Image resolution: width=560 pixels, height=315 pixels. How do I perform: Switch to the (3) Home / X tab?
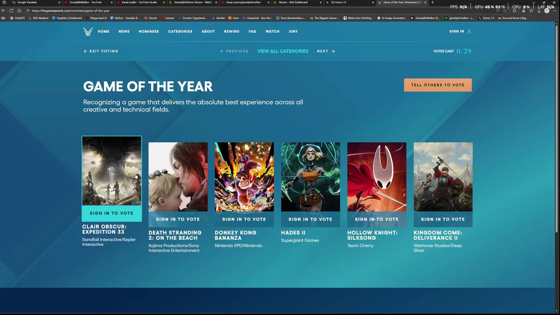350,2
